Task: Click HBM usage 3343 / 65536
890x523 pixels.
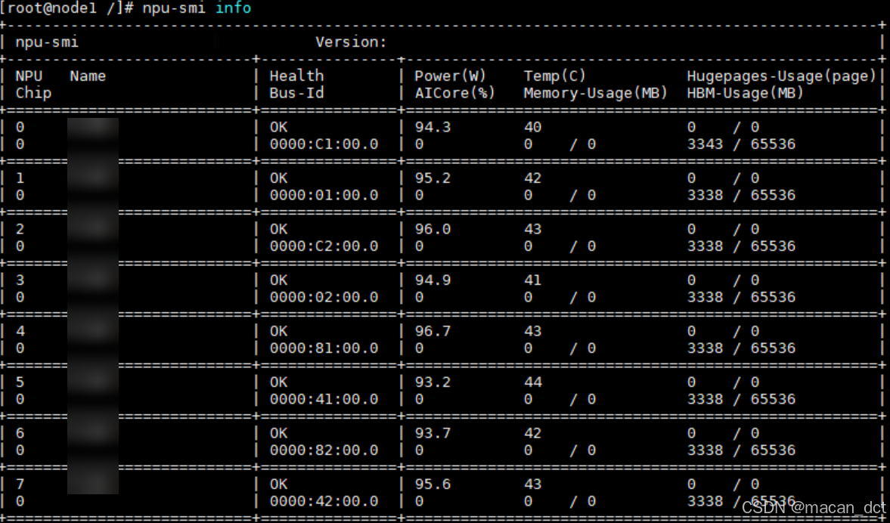Action: [741, 144]
